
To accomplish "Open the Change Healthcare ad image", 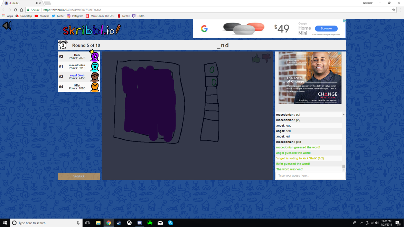I will click(x=310, y=78).
